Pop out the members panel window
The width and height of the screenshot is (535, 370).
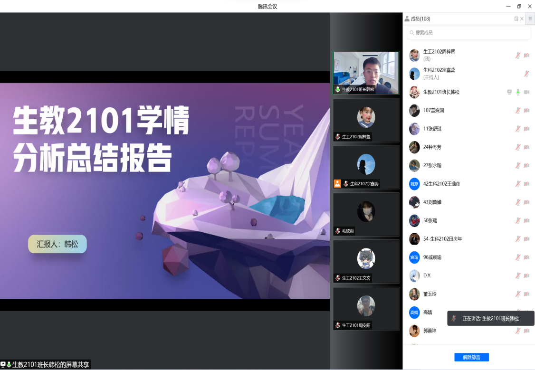516,19
